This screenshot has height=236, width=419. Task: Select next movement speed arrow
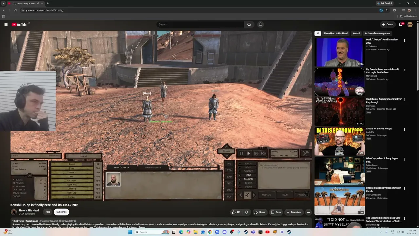[254, 195]
